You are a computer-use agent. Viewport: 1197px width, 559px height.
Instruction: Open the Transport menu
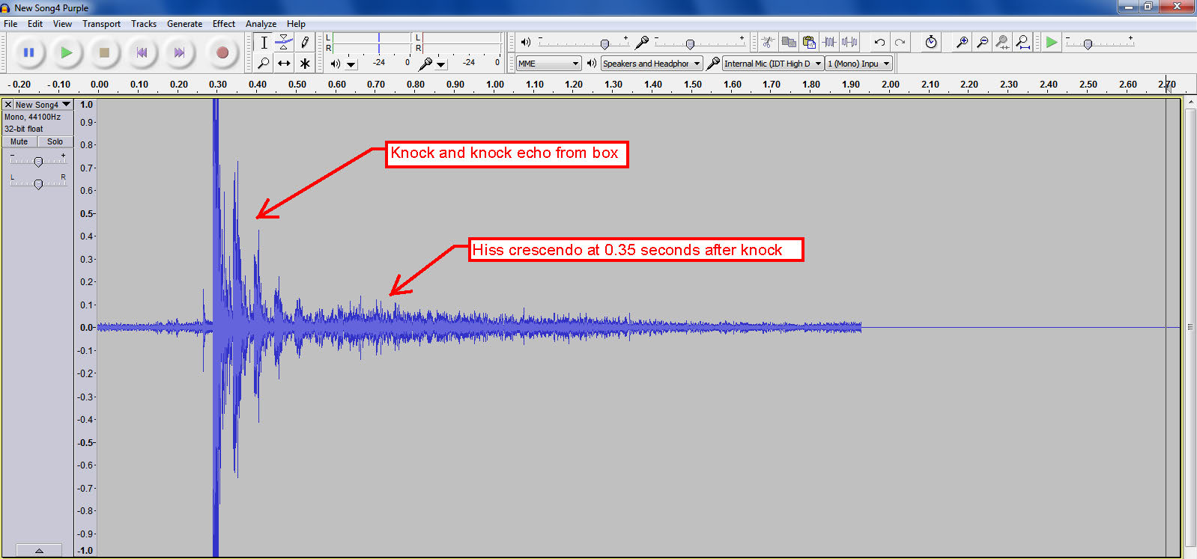(101, 24)
